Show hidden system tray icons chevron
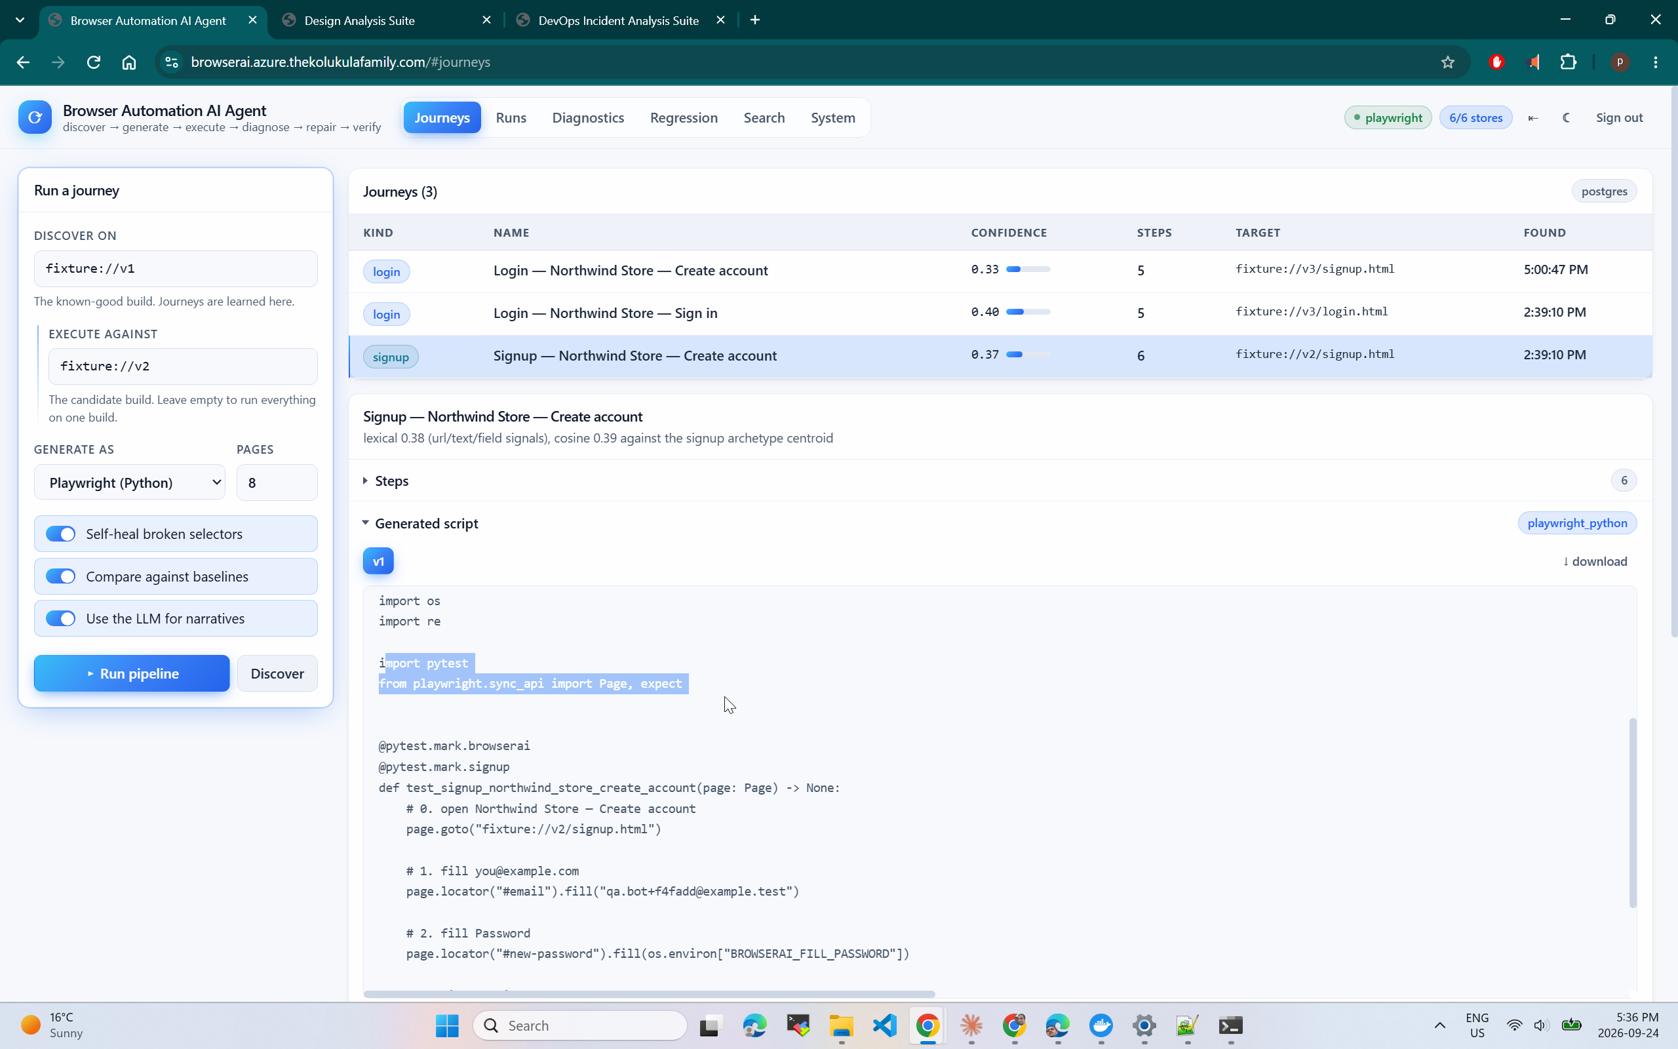 pos(1440,1025)
